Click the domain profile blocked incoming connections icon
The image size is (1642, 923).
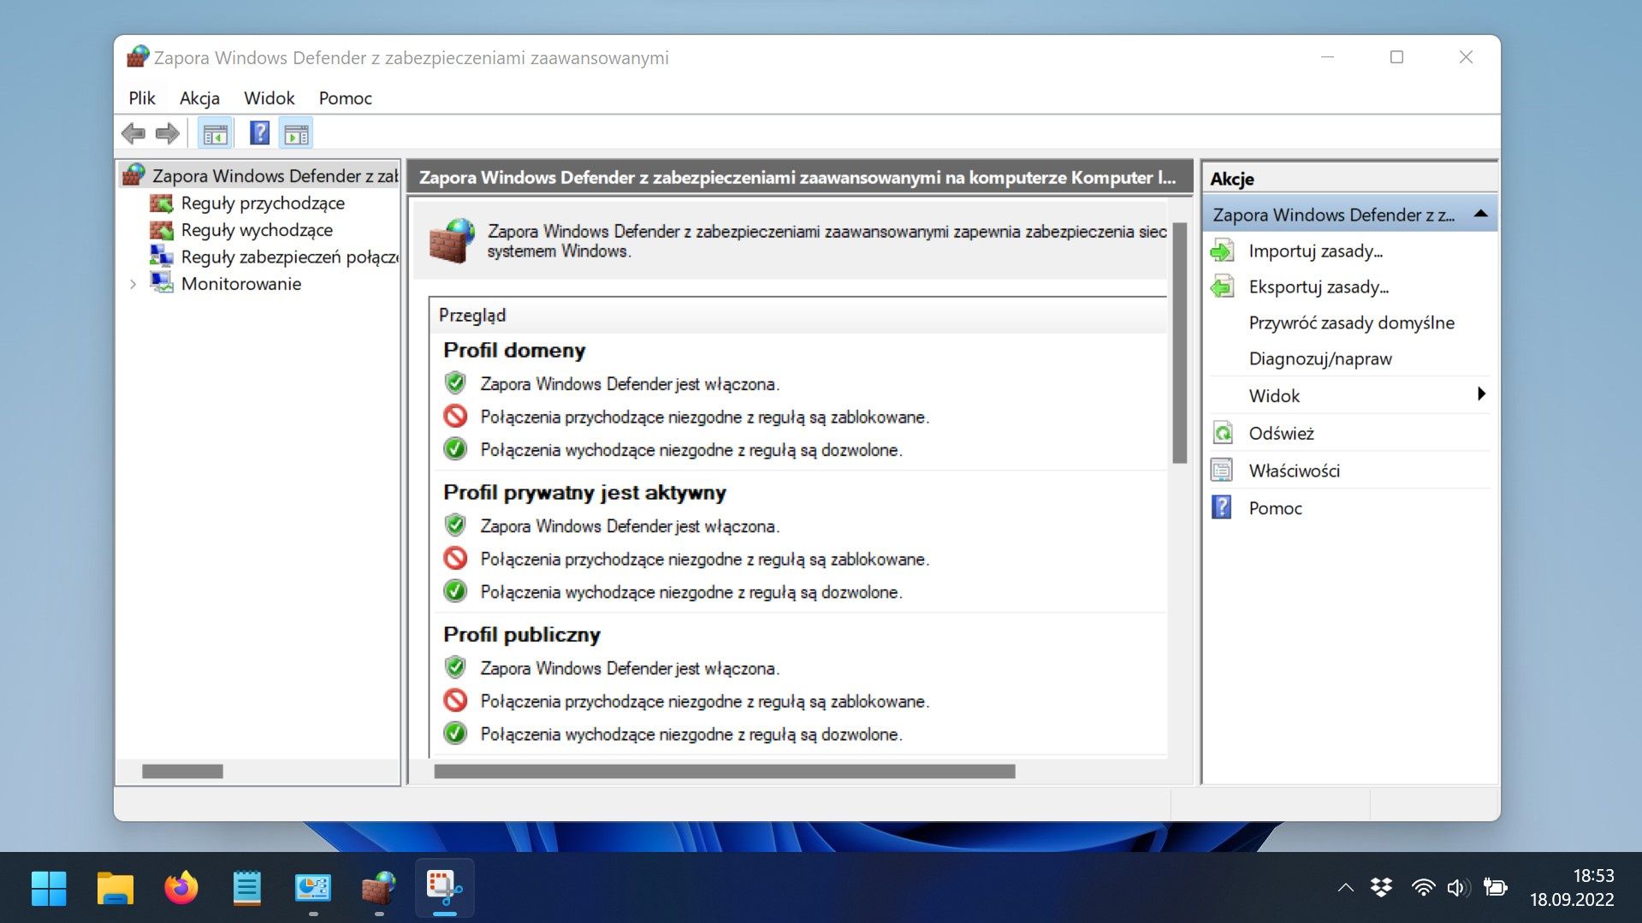point(455,417)
